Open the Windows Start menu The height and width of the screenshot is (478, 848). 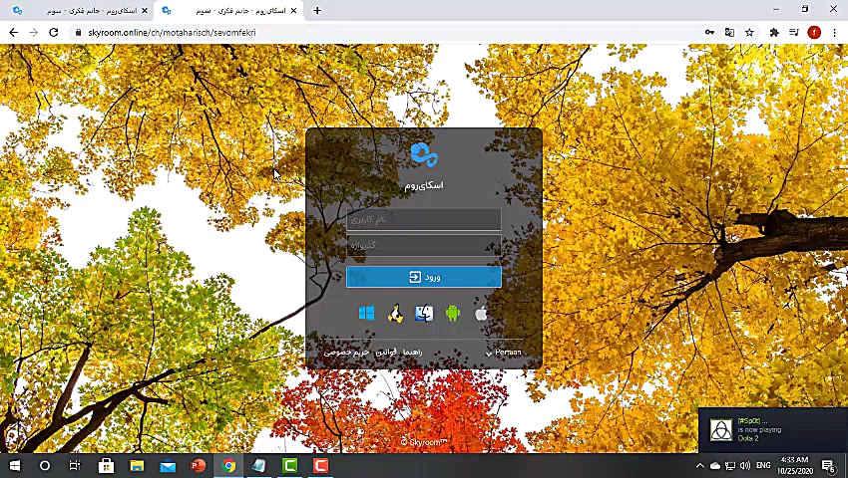click(15, 466)
